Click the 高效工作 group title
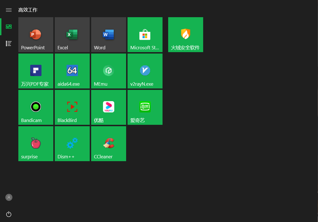Screen dimensions: 318x222 coord(28,10)
